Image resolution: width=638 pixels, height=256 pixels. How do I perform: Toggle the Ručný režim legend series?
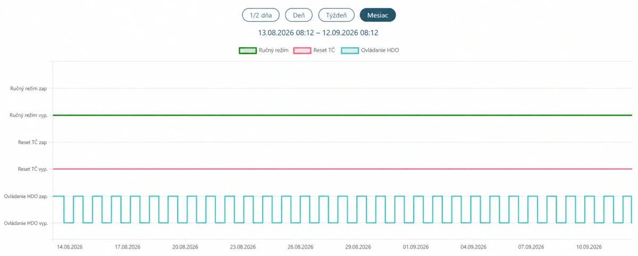coord(264,50)
